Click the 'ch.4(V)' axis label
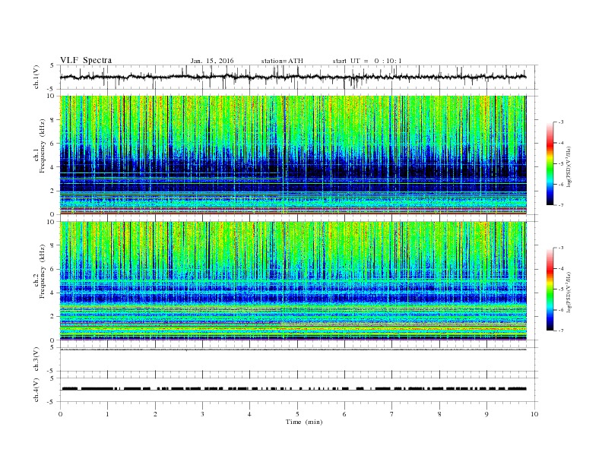 pyautogui.click(x=36, y=391)
